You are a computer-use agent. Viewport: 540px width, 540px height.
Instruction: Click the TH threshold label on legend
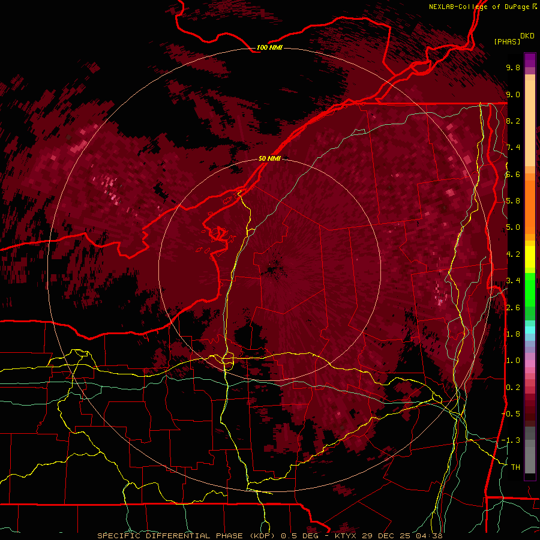click(x=515, y=467)
